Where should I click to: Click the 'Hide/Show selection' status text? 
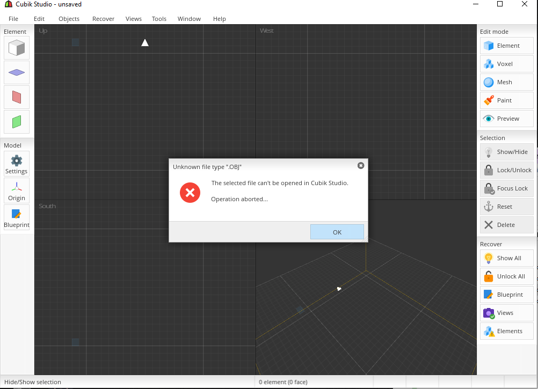33,382
